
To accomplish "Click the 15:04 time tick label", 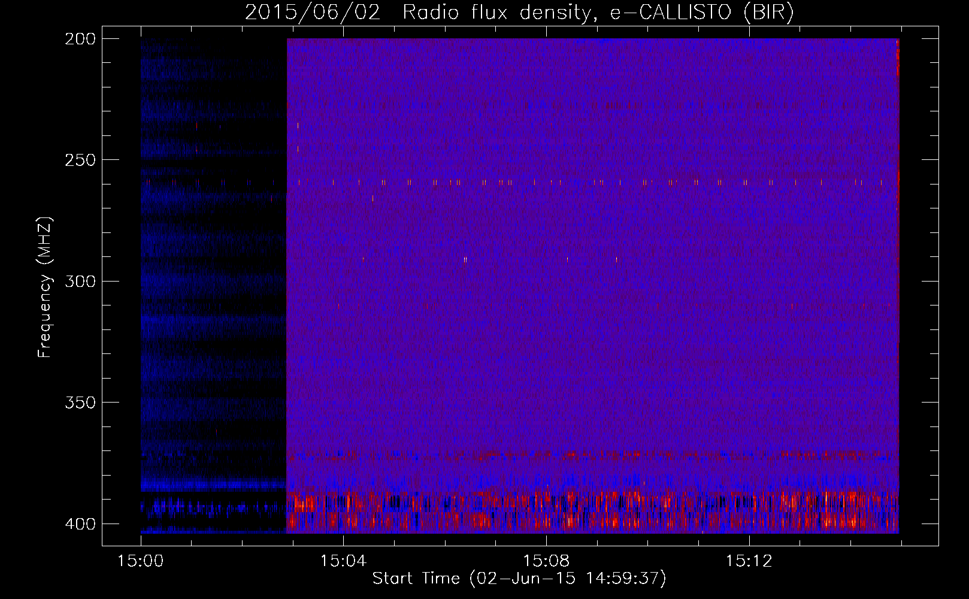I will [x=343, y=561].
